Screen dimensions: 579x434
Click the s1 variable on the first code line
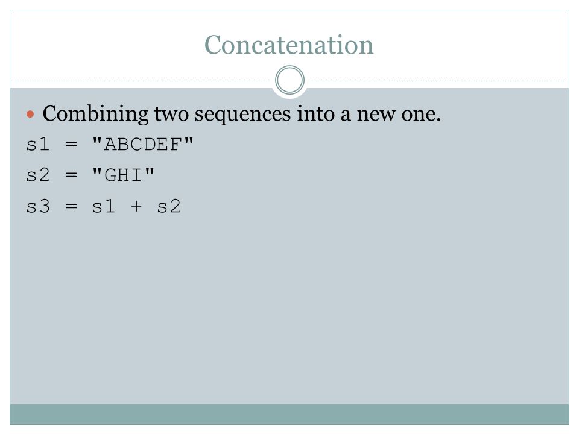tap(37, 144)
